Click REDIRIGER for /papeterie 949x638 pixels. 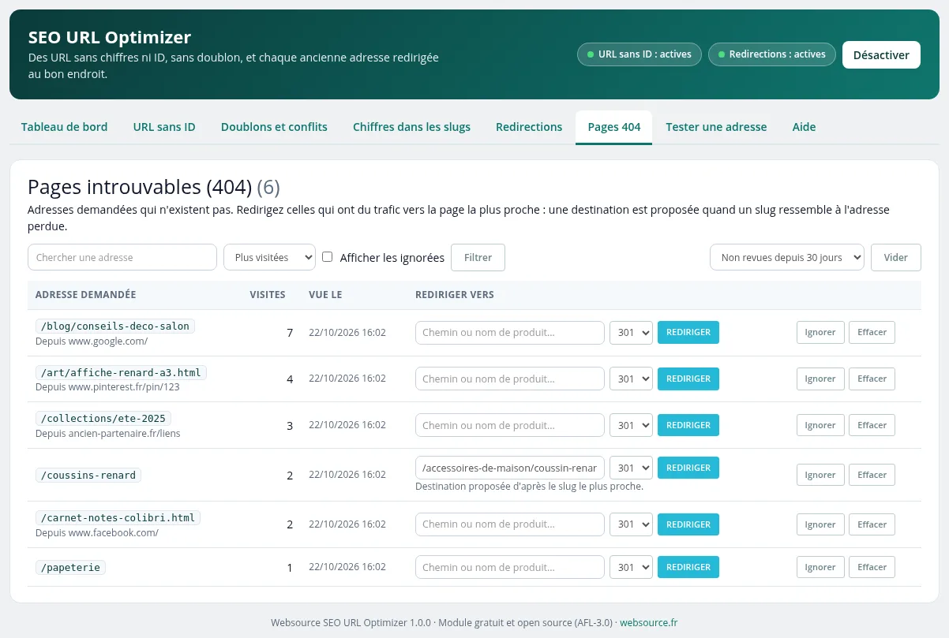coord(688,567)
